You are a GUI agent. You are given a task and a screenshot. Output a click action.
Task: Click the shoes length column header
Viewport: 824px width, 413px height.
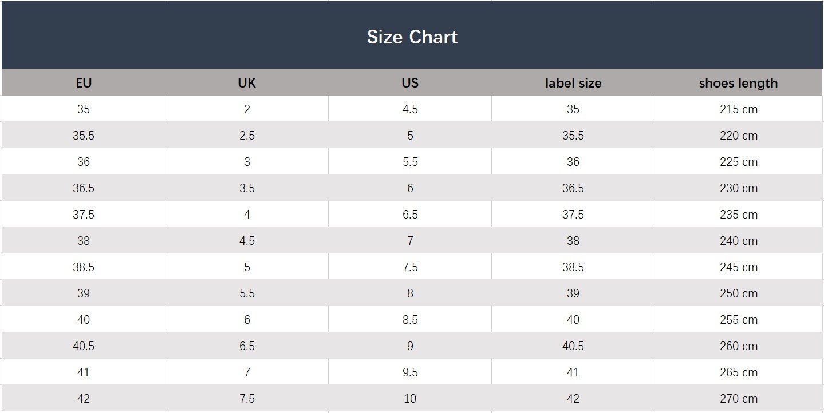[x=739, y=82]
